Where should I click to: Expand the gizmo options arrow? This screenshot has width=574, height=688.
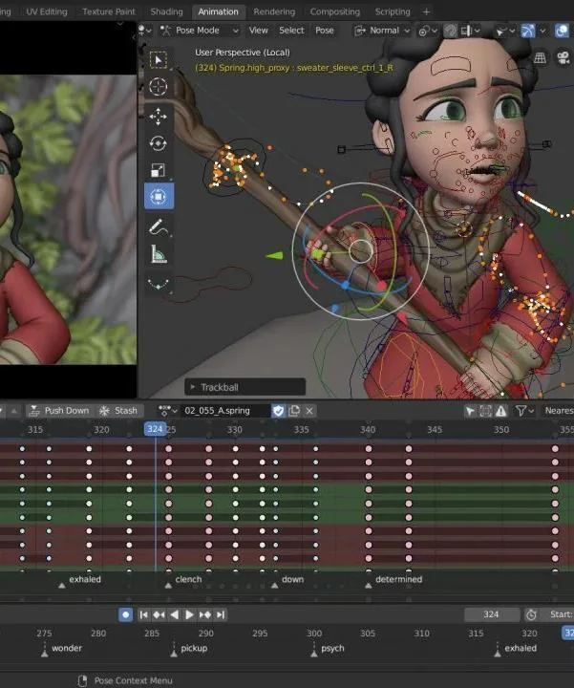point(542,31)
